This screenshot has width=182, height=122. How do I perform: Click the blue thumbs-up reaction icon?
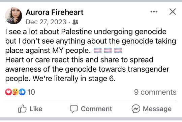22,92
